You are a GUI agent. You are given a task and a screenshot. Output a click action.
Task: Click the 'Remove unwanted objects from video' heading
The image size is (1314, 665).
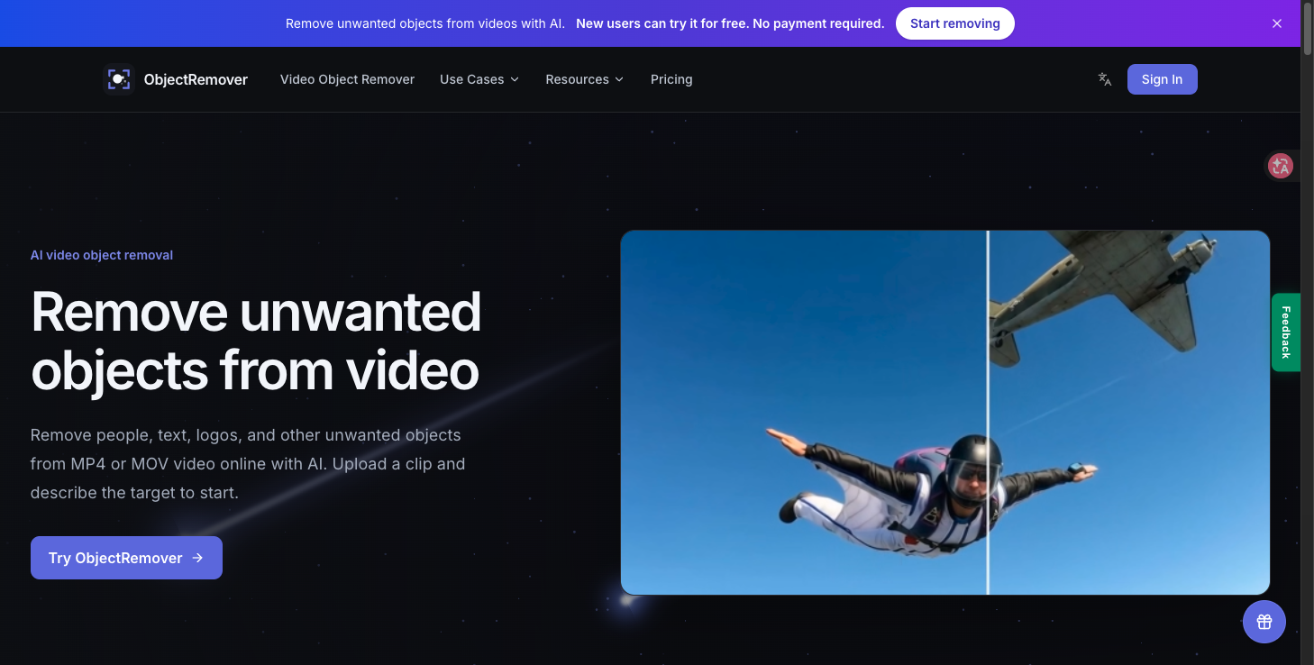coord(256,341)
